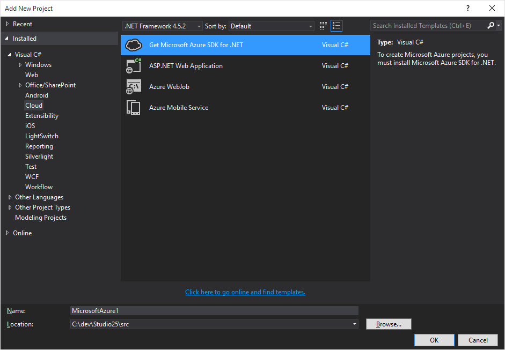Image resolution: width=505 pixels, height=350 pixels.
Task: Click the Azure WebJob template icon
Action: pos(133,87)
